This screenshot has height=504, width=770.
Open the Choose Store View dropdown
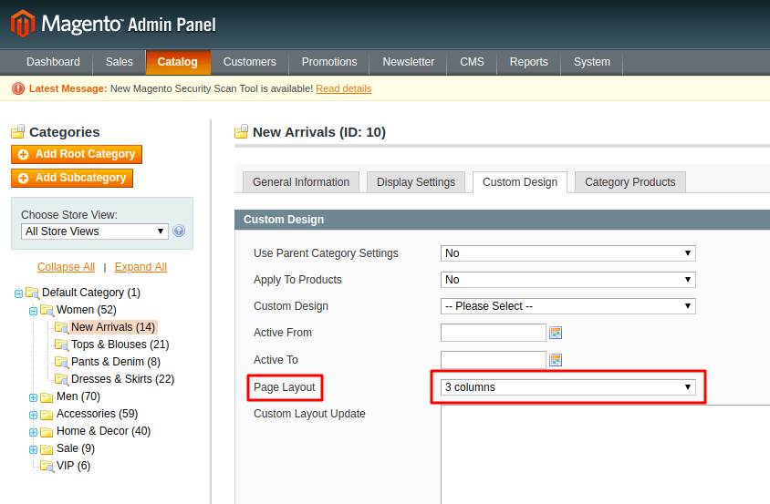coord(95,231)
